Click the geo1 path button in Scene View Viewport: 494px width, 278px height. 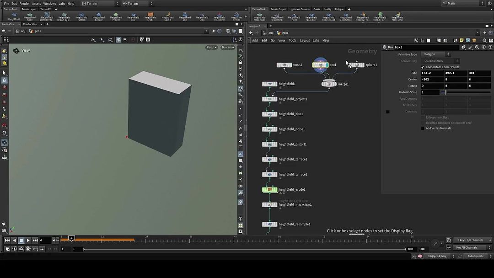[35, 31]
